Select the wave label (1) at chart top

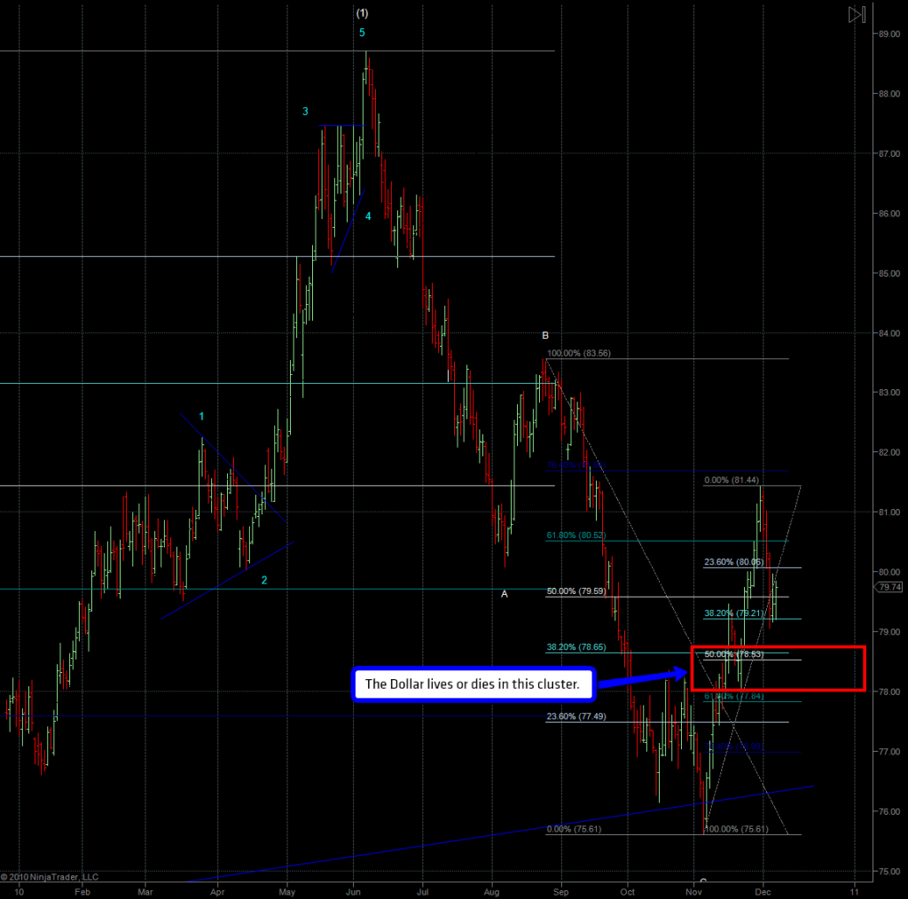(362, 12)
